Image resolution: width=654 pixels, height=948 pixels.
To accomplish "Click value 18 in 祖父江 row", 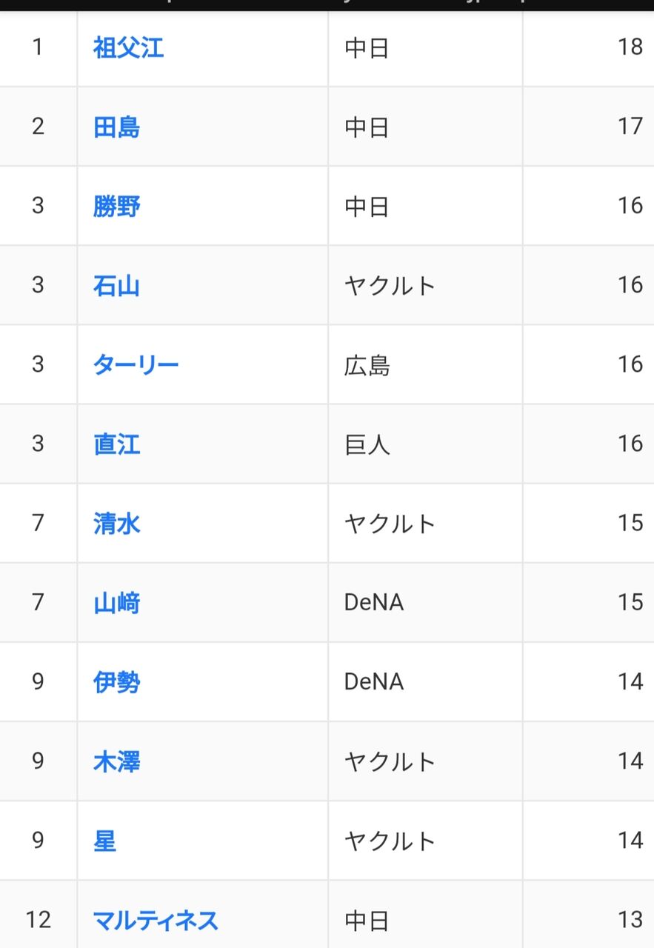I will point(630,48).
